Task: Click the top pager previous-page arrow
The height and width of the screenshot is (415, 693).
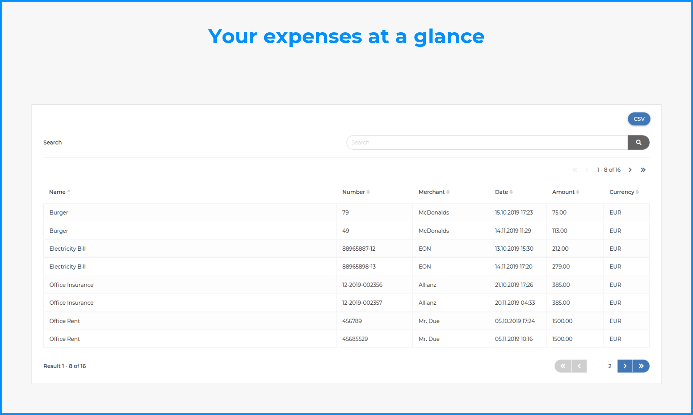Action: coord(587,170)
